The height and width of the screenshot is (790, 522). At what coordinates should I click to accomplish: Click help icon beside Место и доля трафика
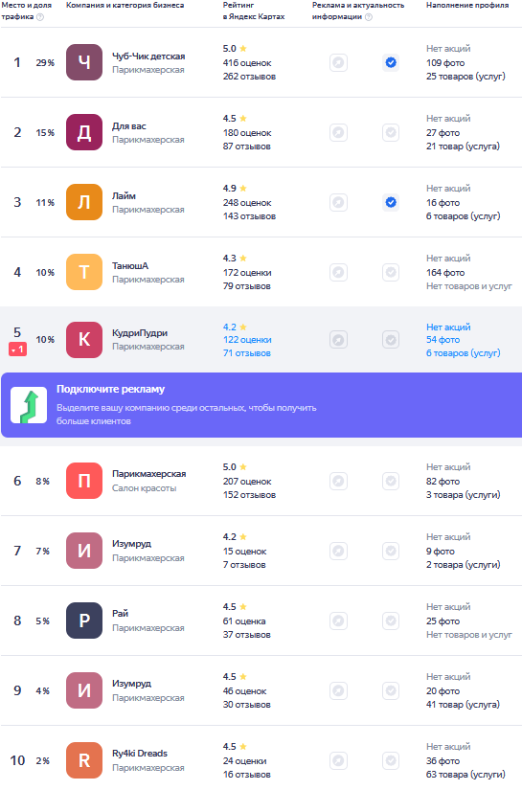(40, 16)
